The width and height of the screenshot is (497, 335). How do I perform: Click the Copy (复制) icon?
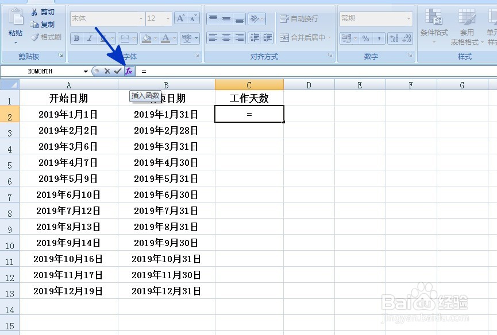pyautogui.click(x=36, y=25)
